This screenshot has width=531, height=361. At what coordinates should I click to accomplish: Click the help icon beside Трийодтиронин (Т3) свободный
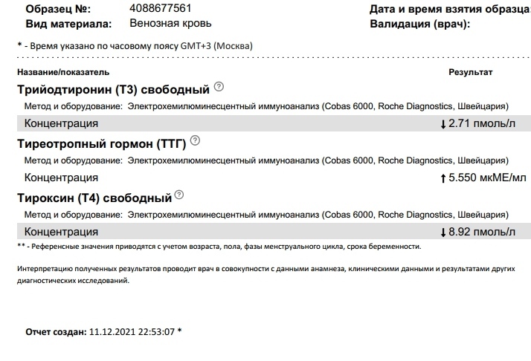click(x=219, y=87)
